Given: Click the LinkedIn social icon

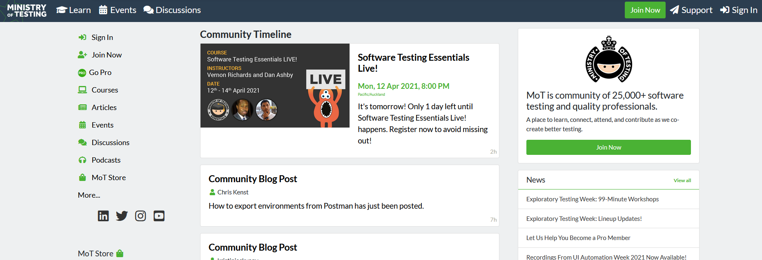Looking at the screenshot, I should pos(103,216).
